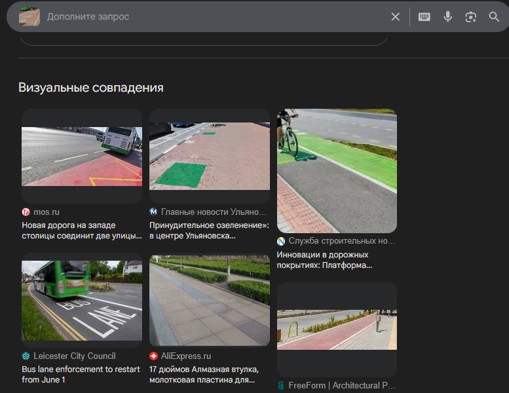Click the FreeForm favicon icon

(281, 386)
